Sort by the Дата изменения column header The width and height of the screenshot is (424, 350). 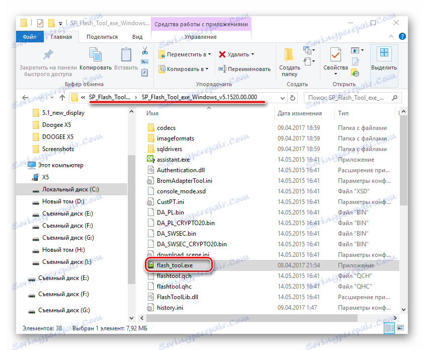point(300,113)
